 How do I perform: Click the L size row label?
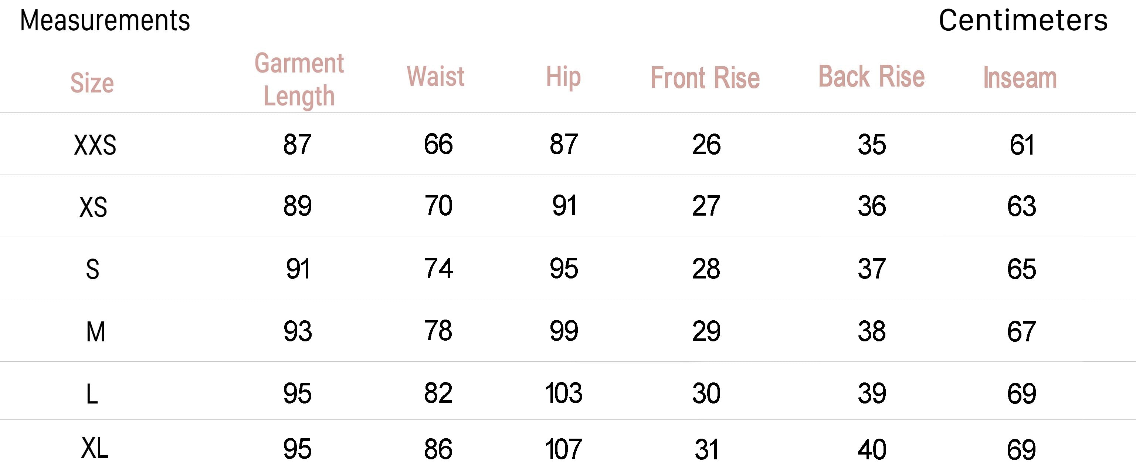click(x=92, y=394)
